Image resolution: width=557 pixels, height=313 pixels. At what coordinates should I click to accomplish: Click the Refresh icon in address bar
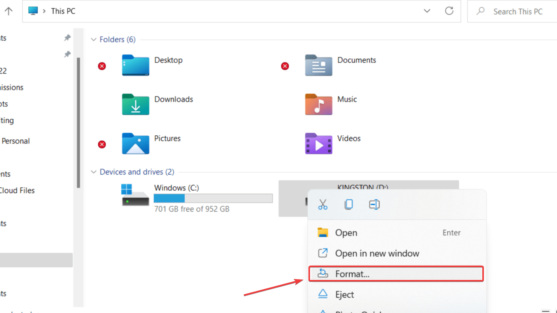coord(449,11)
